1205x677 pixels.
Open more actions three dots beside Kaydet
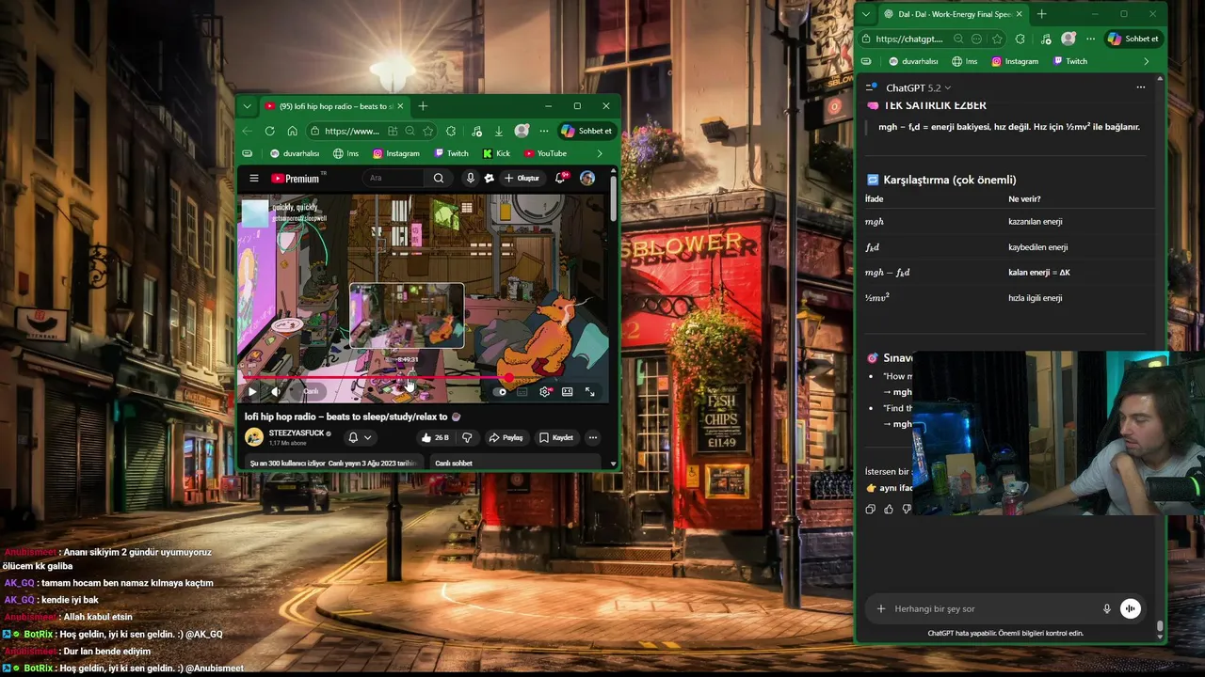tap(592, 437)
